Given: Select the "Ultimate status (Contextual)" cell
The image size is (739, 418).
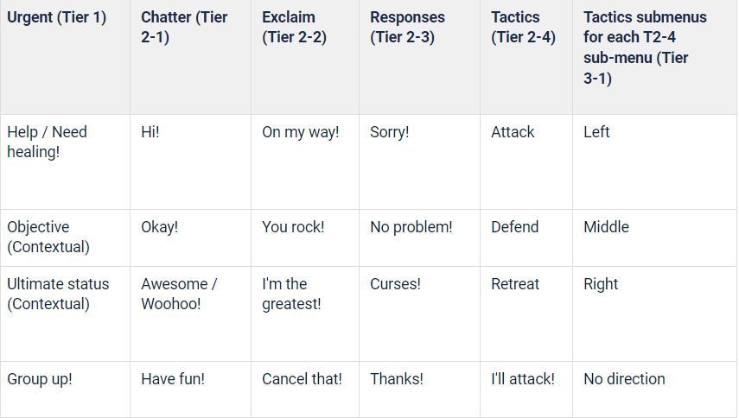Looking at the screenshot, I should point(58,294).
